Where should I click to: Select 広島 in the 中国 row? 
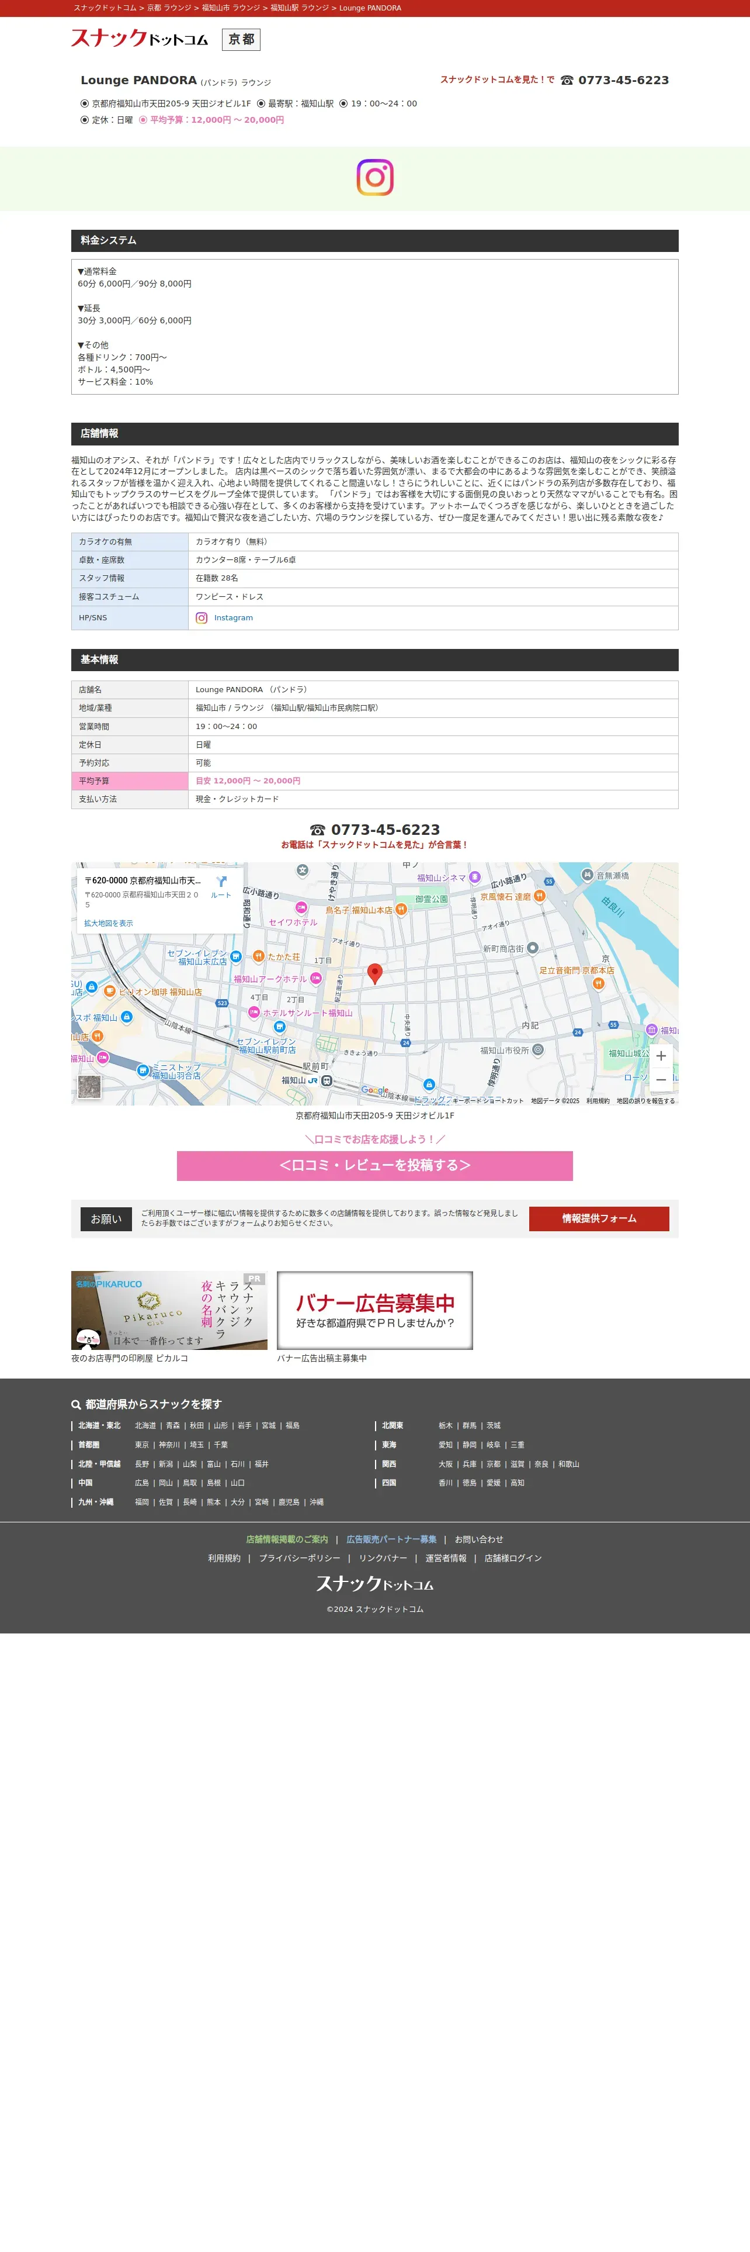click(141, 1484)
